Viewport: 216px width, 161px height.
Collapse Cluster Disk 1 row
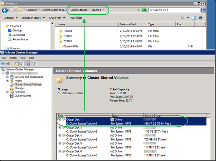tap(60, 120)
